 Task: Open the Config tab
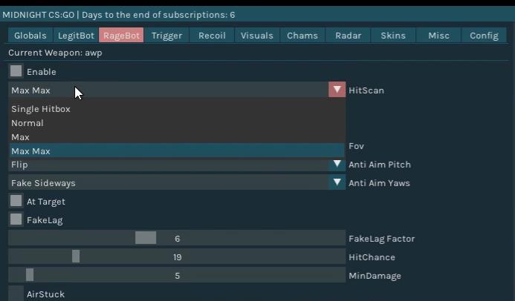pos(484,36)
